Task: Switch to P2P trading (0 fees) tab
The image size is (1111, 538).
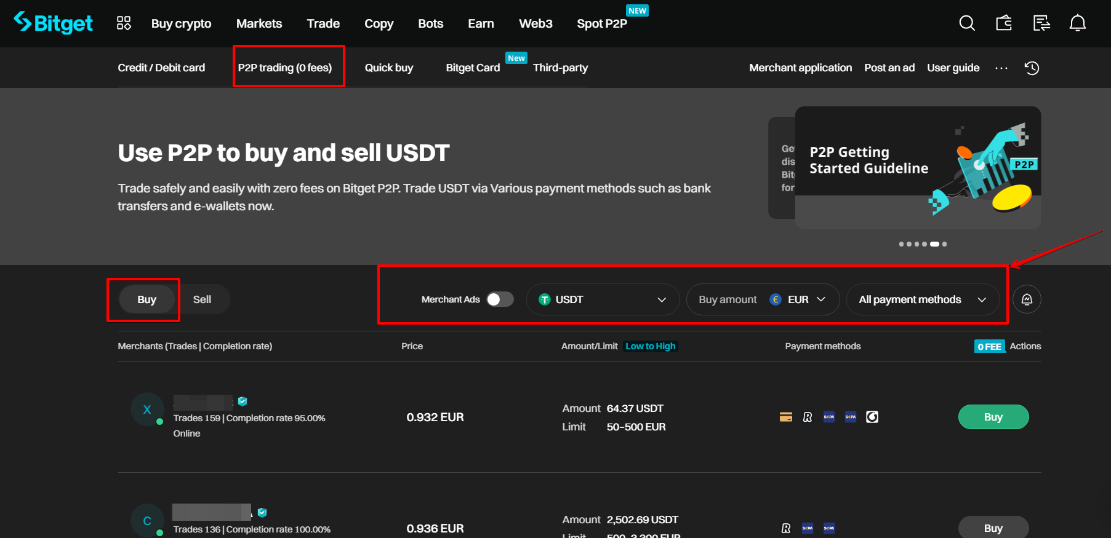Action: 285,68
